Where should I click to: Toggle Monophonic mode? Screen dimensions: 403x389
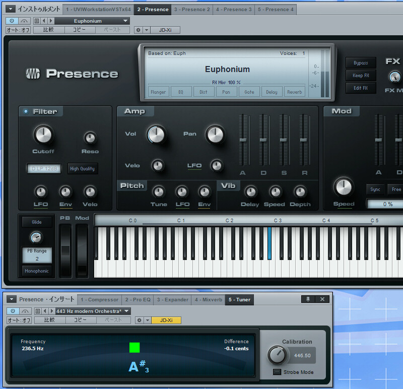37,271
